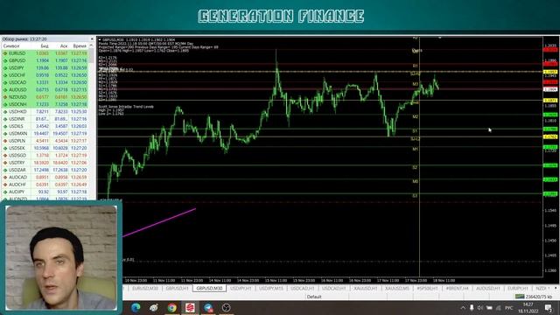Select the USDCHF row in Market Watch

point(45,75)
